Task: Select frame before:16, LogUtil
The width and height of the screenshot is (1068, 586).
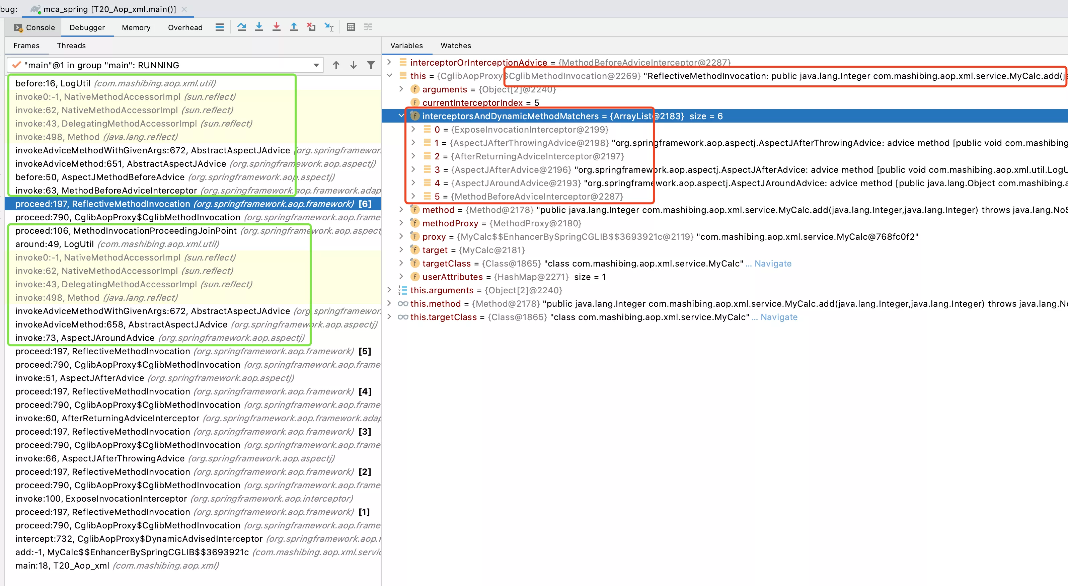Action: click(x=193, y=83)
